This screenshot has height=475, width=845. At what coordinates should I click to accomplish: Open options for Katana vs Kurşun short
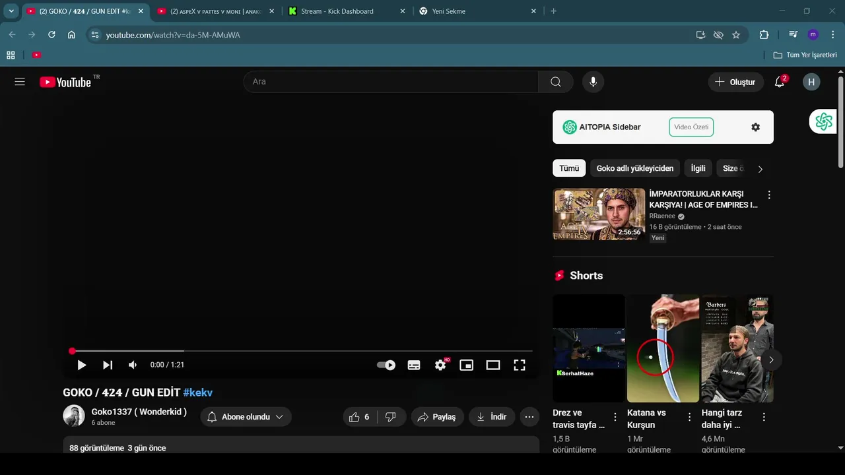point(689,417)
